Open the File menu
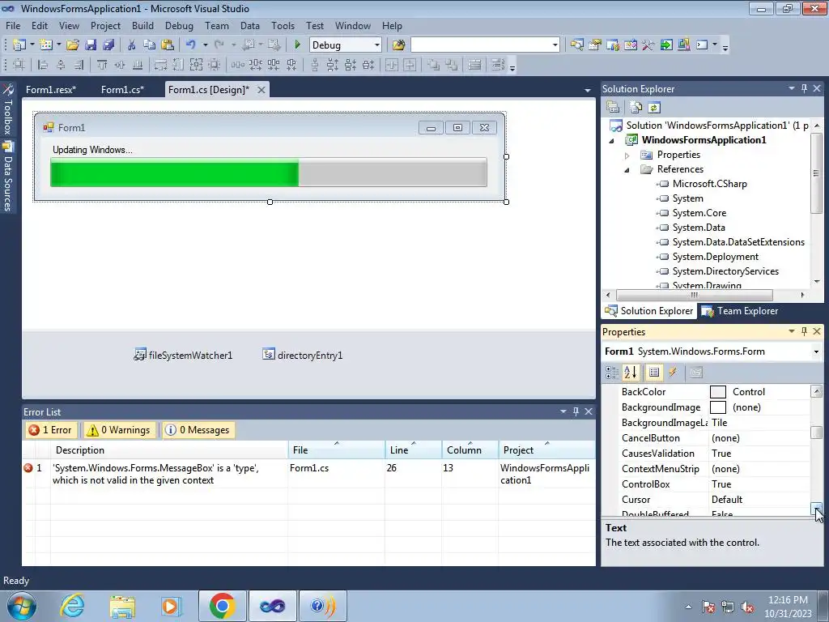829x622 pixels. pyautogui.click(x=13, y=25)
